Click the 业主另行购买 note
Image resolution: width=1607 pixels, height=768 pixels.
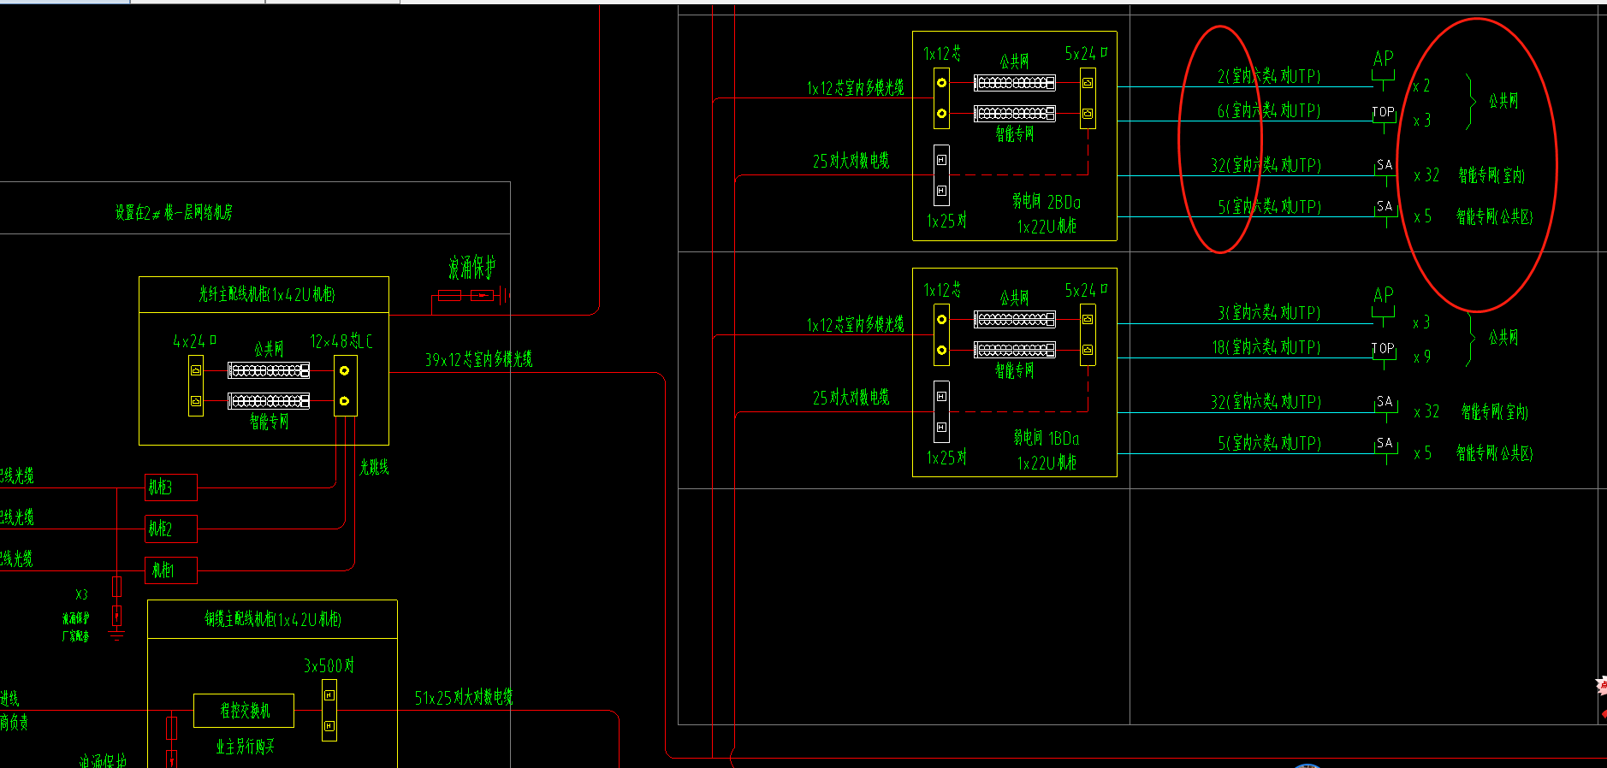pos(245,747)
